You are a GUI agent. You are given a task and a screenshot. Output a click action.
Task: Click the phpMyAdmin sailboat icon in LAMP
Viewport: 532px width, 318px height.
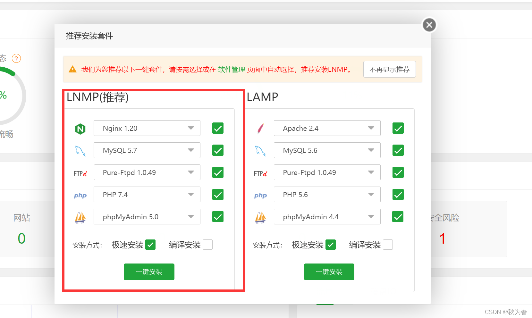[x=260, y=217]
